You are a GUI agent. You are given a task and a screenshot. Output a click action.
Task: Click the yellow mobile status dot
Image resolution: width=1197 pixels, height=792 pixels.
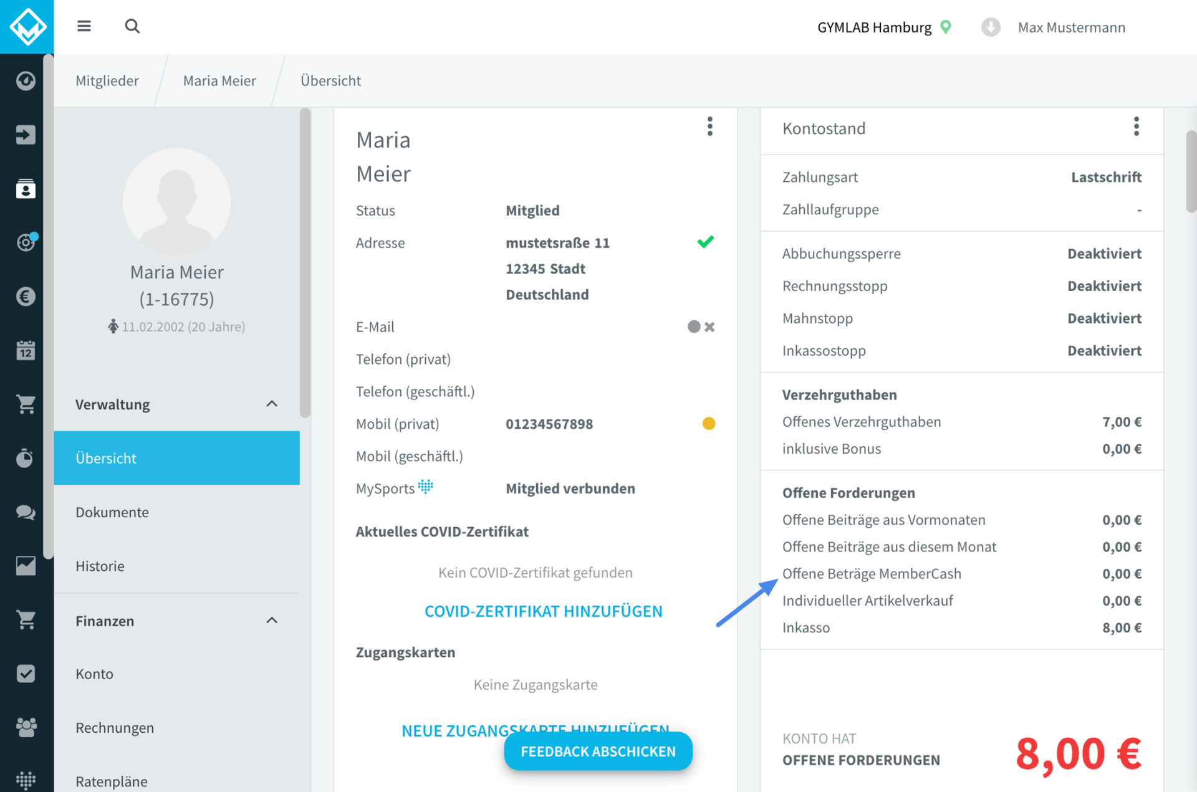click(x=708, y=424)
